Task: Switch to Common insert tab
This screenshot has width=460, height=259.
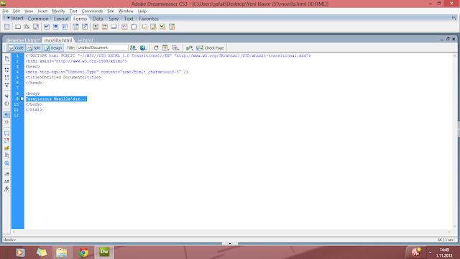Action: click(38, 19)
